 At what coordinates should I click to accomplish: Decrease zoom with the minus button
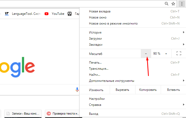pos(146,54)
